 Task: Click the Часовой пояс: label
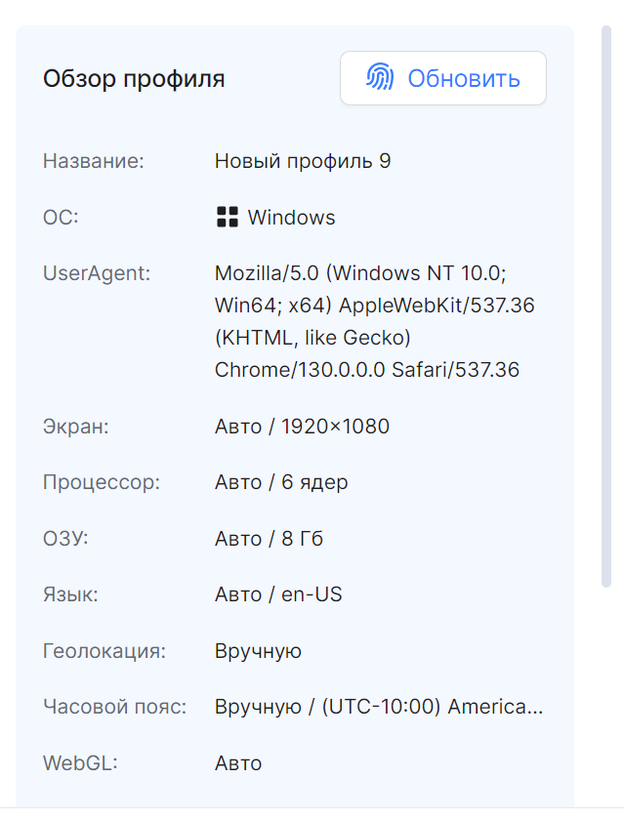pyautogui.click(x=115, y=707)
